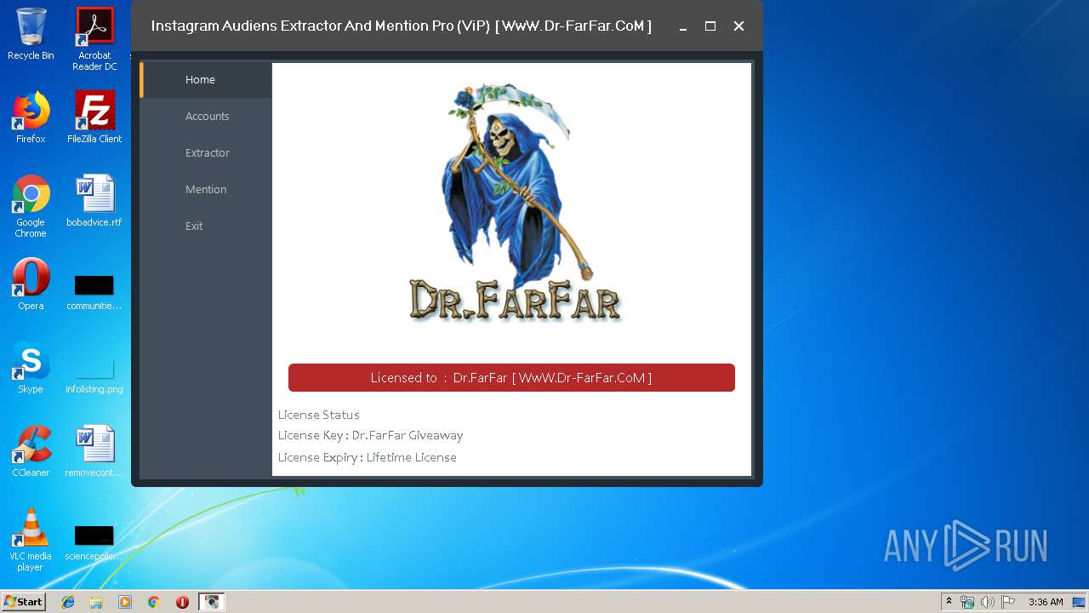Image resolution: width=1089 pixels, height=613 pixels.
Task: Click the License Status label
Action: pyautogui.click(x=319, y=415)
